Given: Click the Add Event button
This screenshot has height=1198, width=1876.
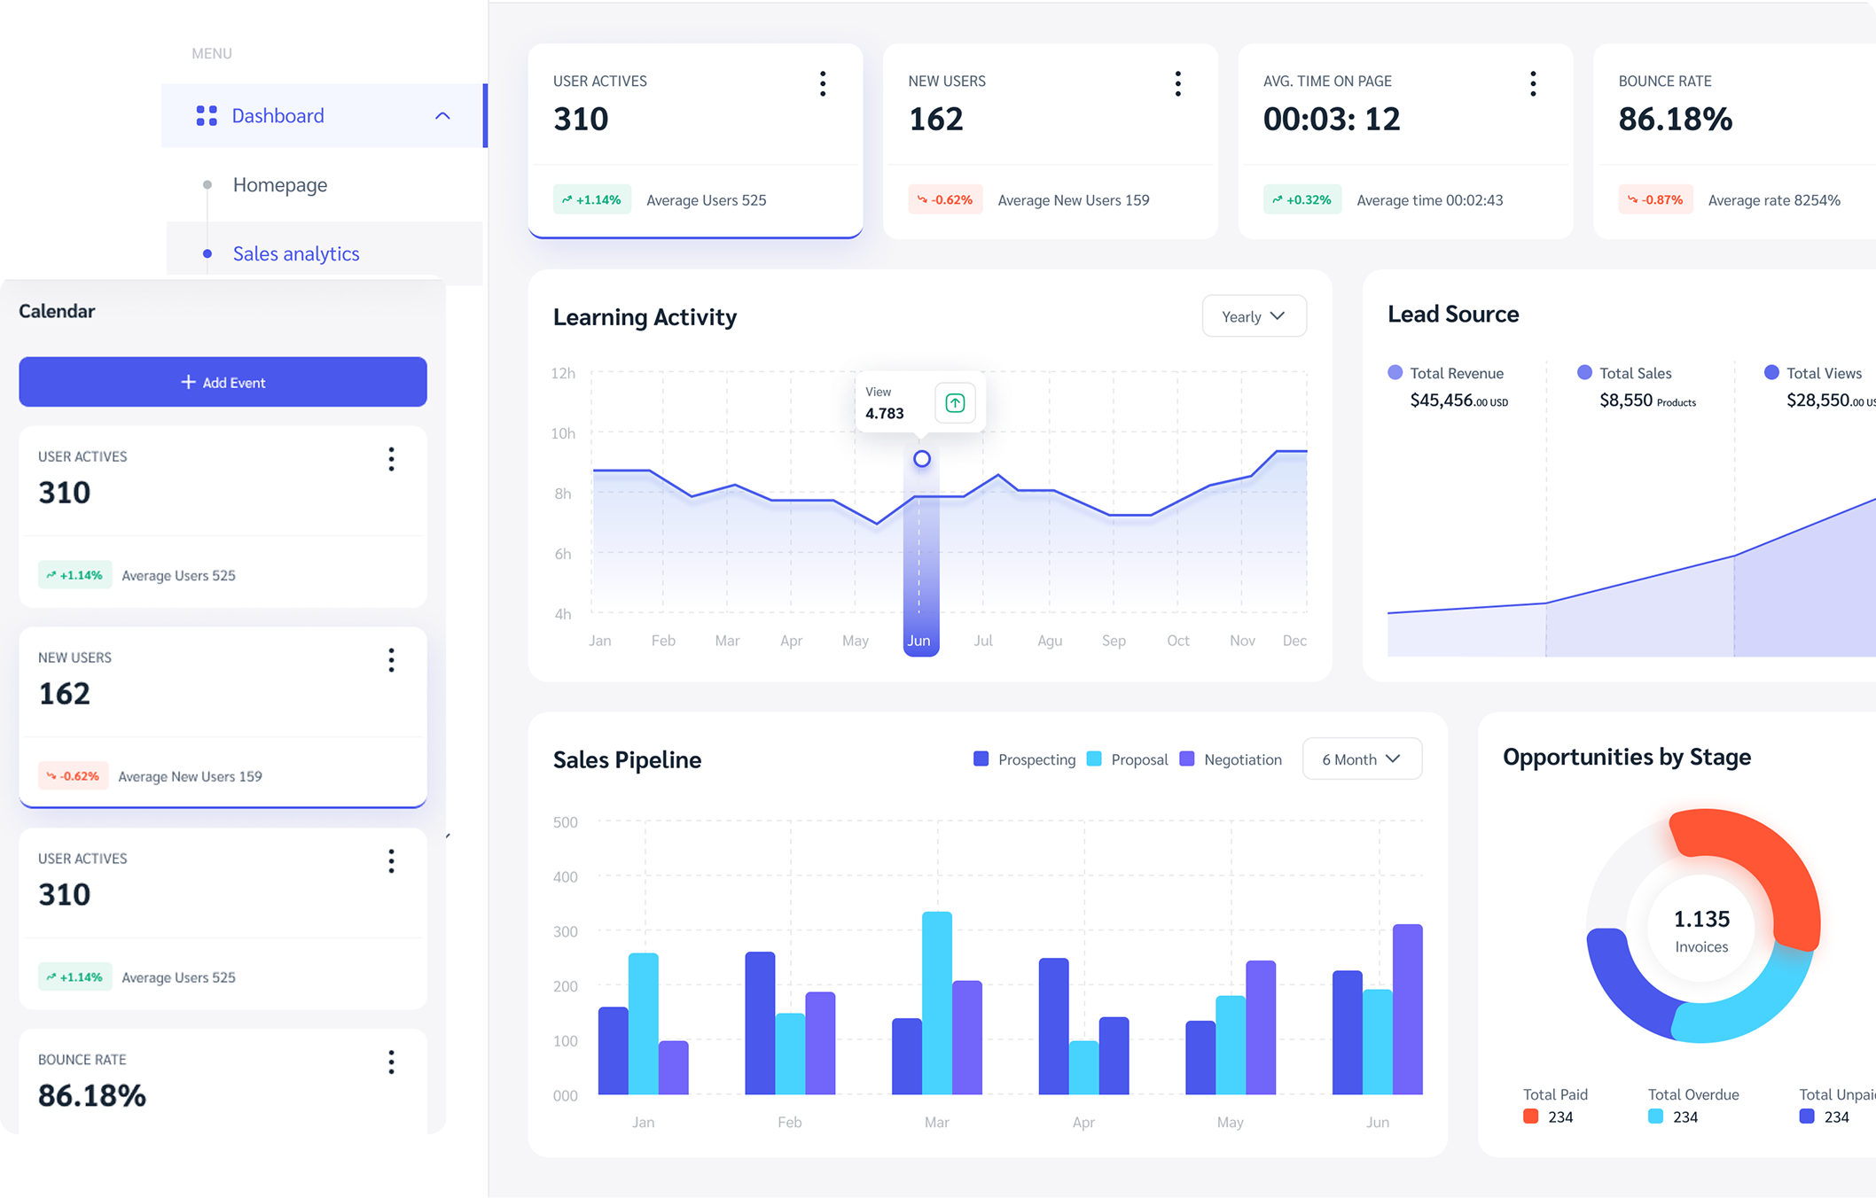Looking at the screenshot, I should [223, 382].
